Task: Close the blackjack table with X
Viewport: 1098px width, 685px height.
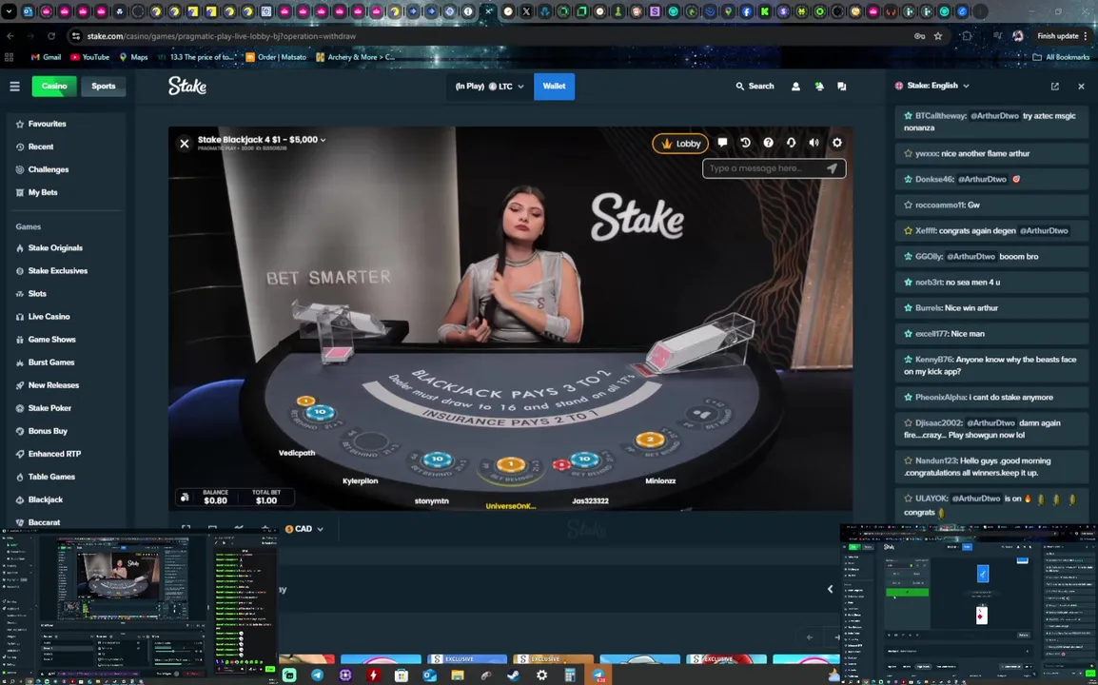Action: [x=185, y=144]
